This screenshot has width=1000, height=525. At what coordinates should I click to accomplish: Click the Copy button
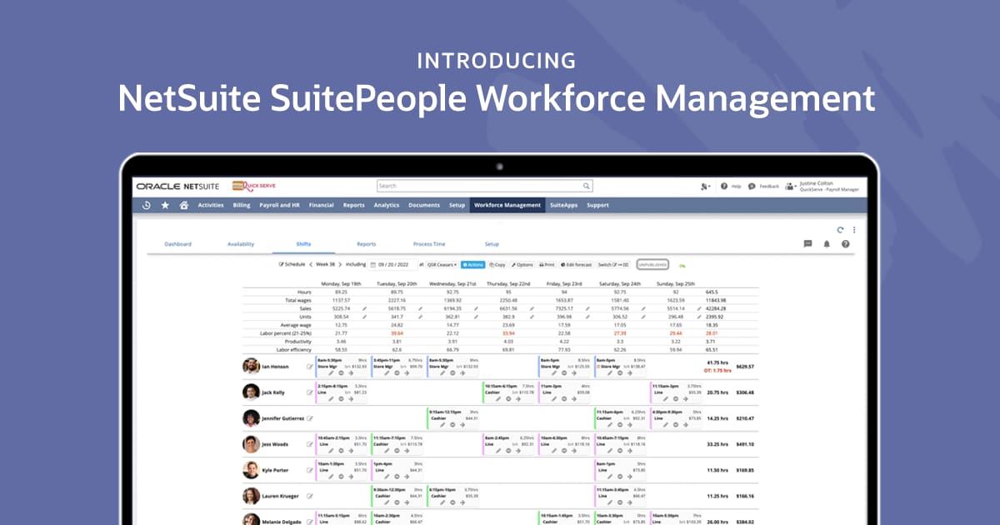click(x=497, y=265)
